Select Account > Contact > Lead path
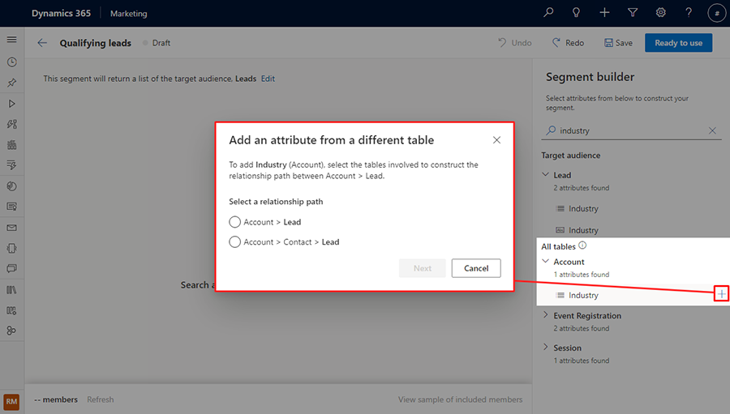Viewport: 730px width, 414px height. tap(235, 241)
